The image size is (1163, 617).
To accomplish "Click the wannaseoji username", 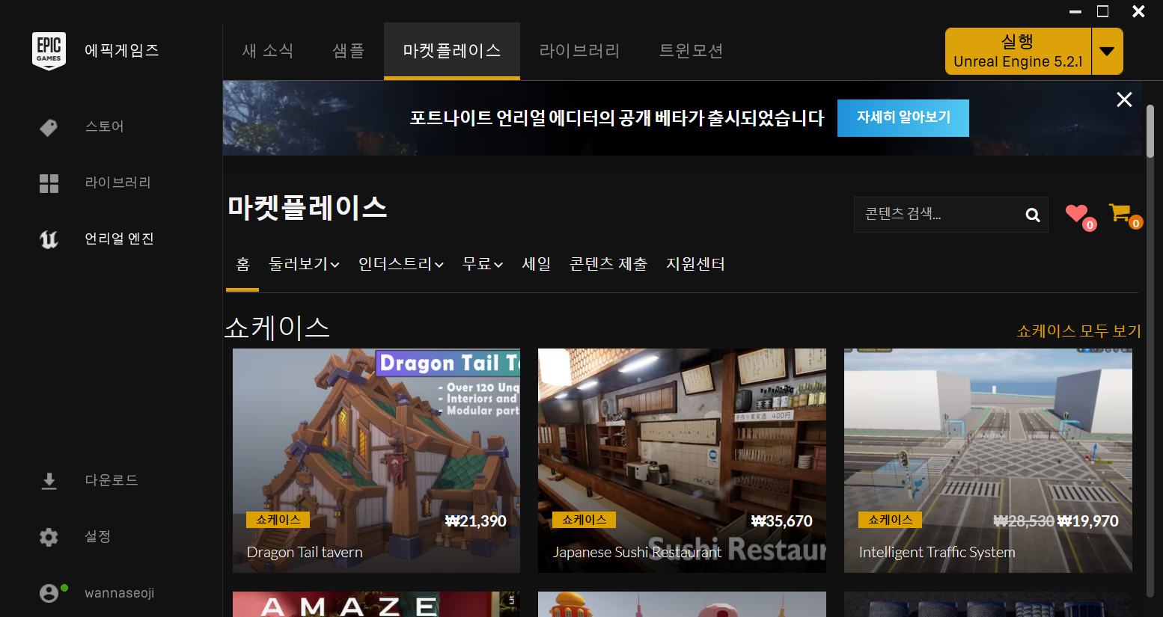I will (120, 593).
